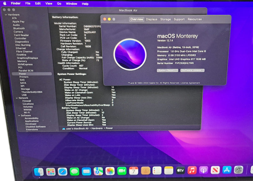Collapse the Hardware section in sidebar

pyautogui.click(x=6, y=15)
